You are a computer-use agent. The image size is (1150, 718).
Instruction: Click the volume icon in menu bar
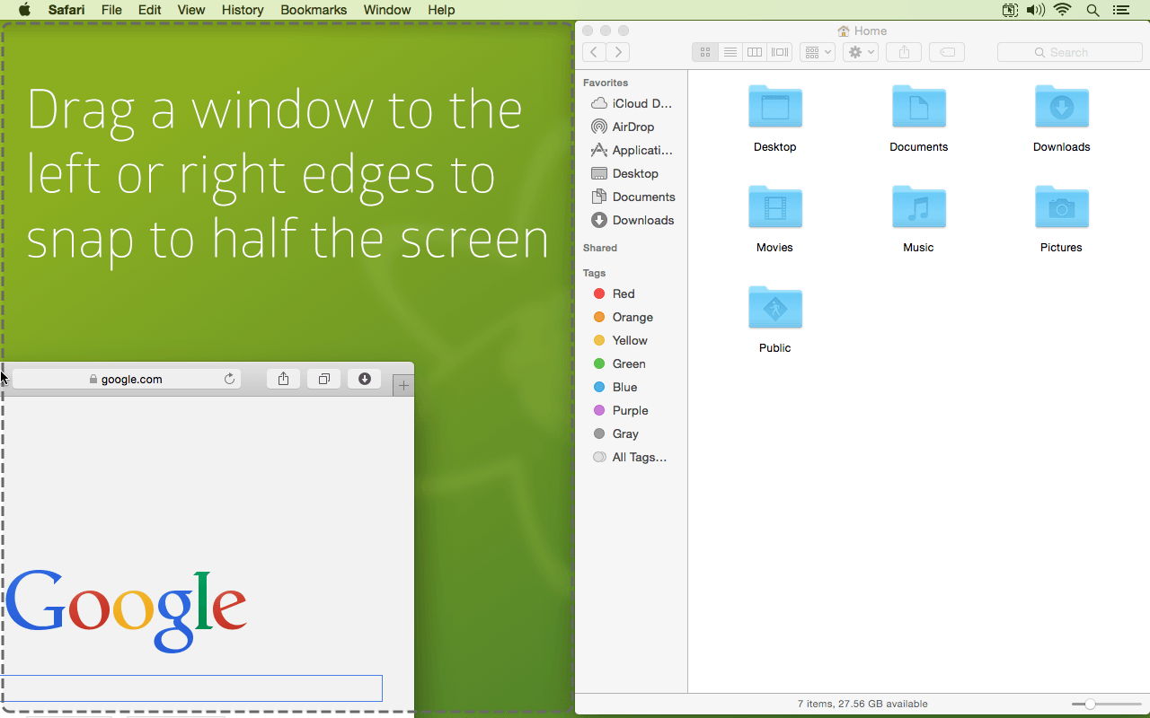point(1036,10)
